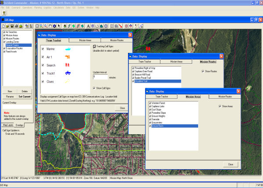Toggle the Show Areas checkbox
The image size is (263, 188).
click(x=220, y=106)
